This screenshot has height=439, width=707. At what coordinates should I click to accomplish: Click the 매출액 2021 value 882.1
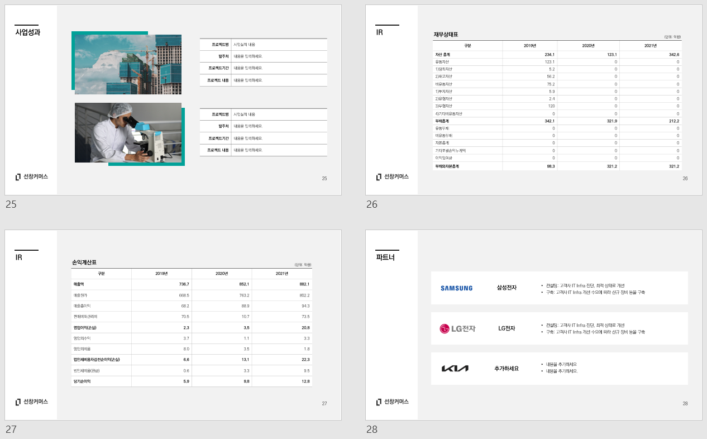coord(304,284)
